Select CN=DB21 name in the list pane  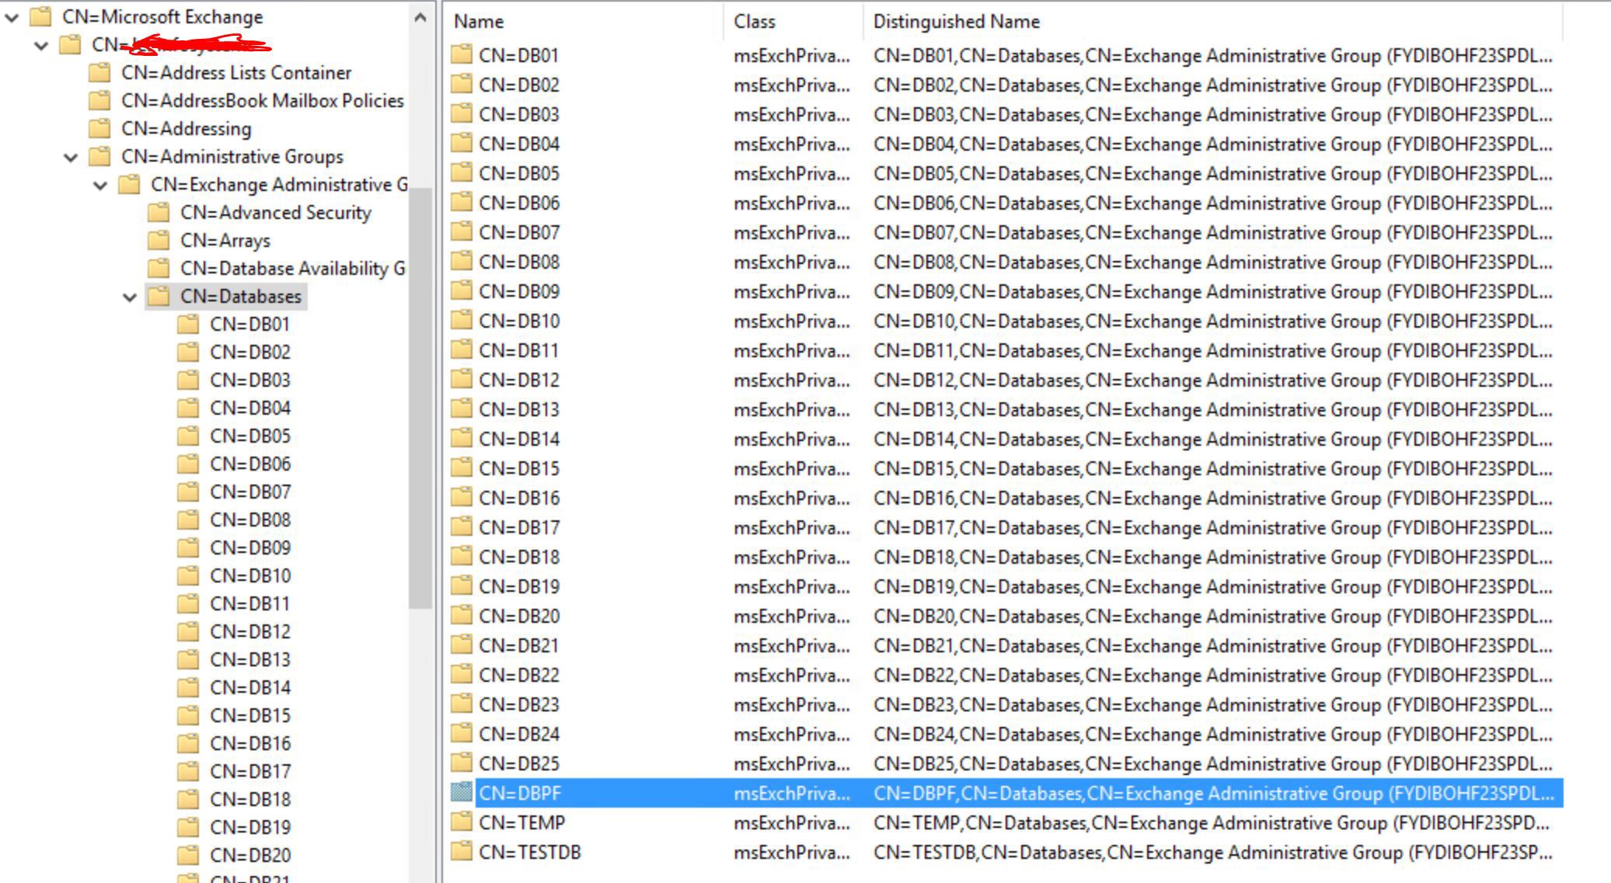click(519, 645)
